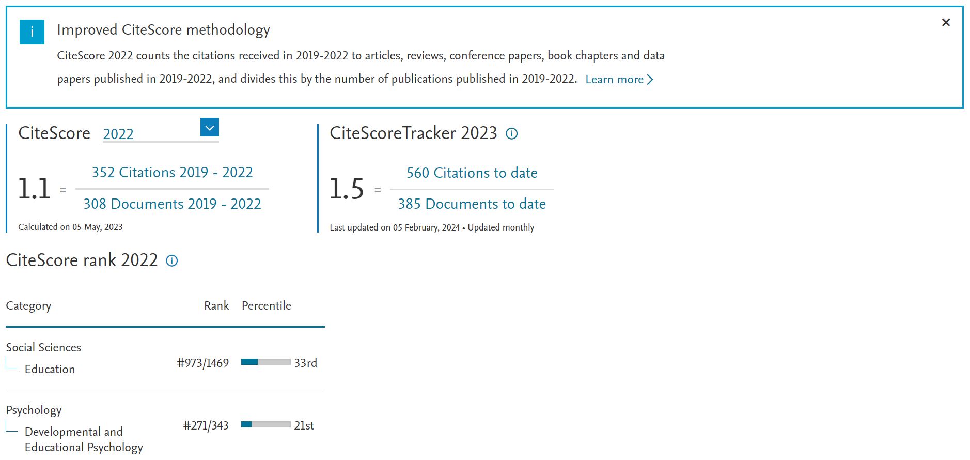Click the CiteScore value 1.1
970x460 pixels.
click(34, 189)
